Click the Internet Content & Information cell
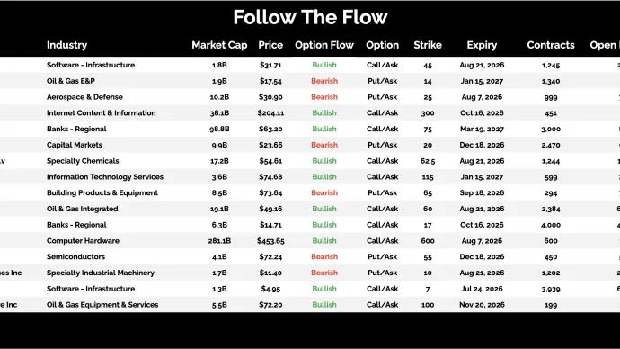 (x=102, y=112)
